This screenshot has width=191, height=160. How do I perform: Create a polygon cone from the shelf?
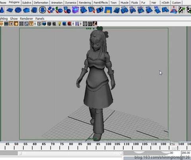point(2,10)
